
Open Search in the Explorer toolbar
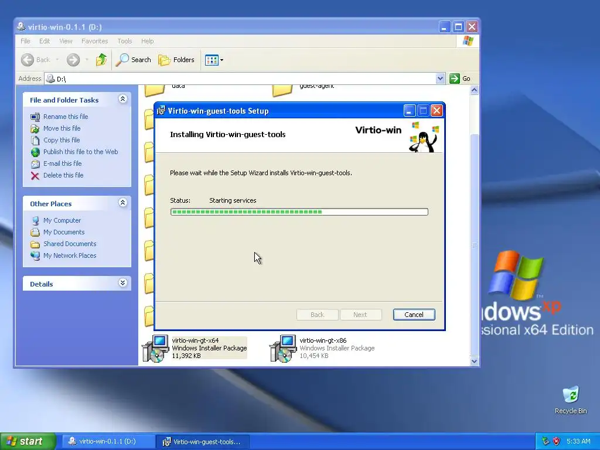click(134, 60)
